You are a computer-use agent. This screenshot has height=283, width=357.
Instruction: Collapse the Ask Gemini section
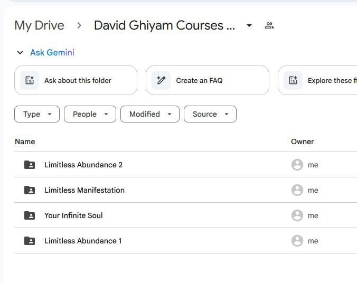coord(20,53)
